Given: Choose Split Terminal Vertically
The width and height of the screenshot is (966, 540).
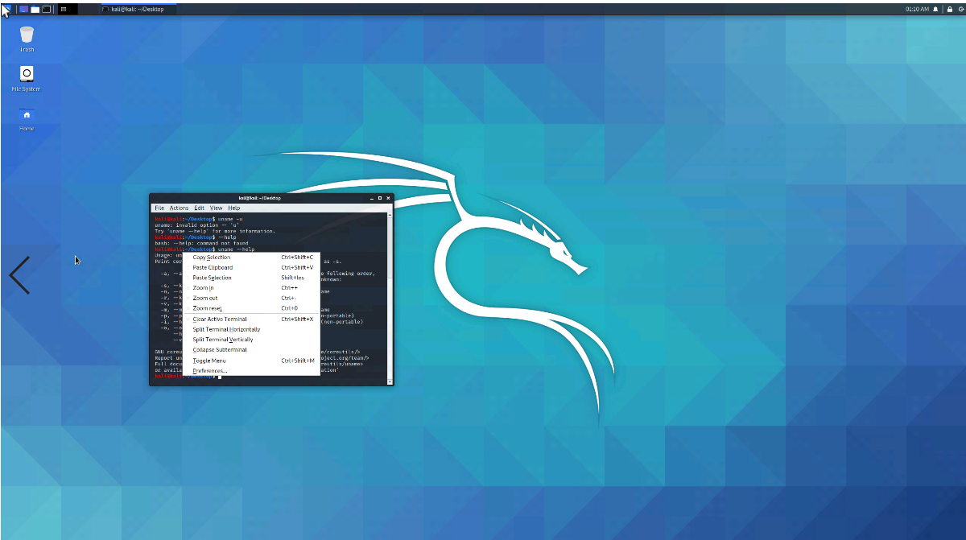Looking at the screenshot, I should 252,340.
